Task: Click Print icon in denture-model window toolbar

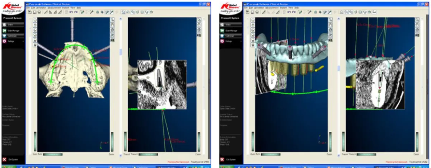Action: point(257,12)
